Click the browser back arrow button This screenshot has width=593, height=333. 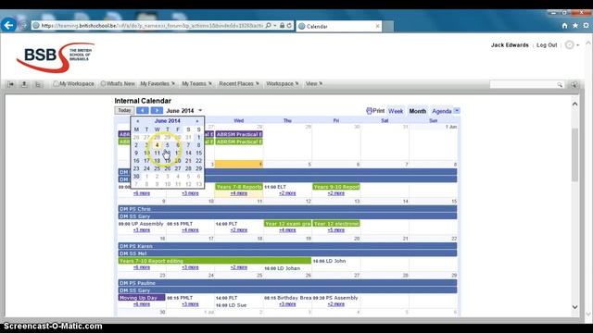pyautogui.click(x=8, y=25)
